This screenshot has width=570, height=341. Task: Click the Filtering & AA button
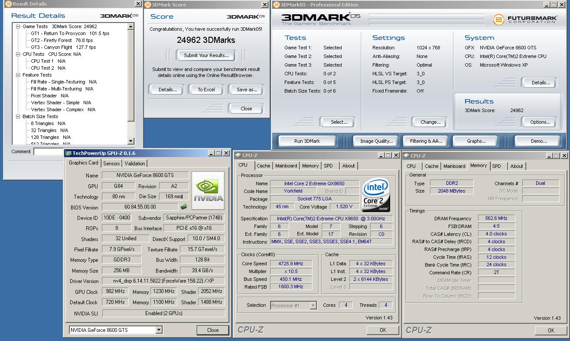tap(426, 141)
